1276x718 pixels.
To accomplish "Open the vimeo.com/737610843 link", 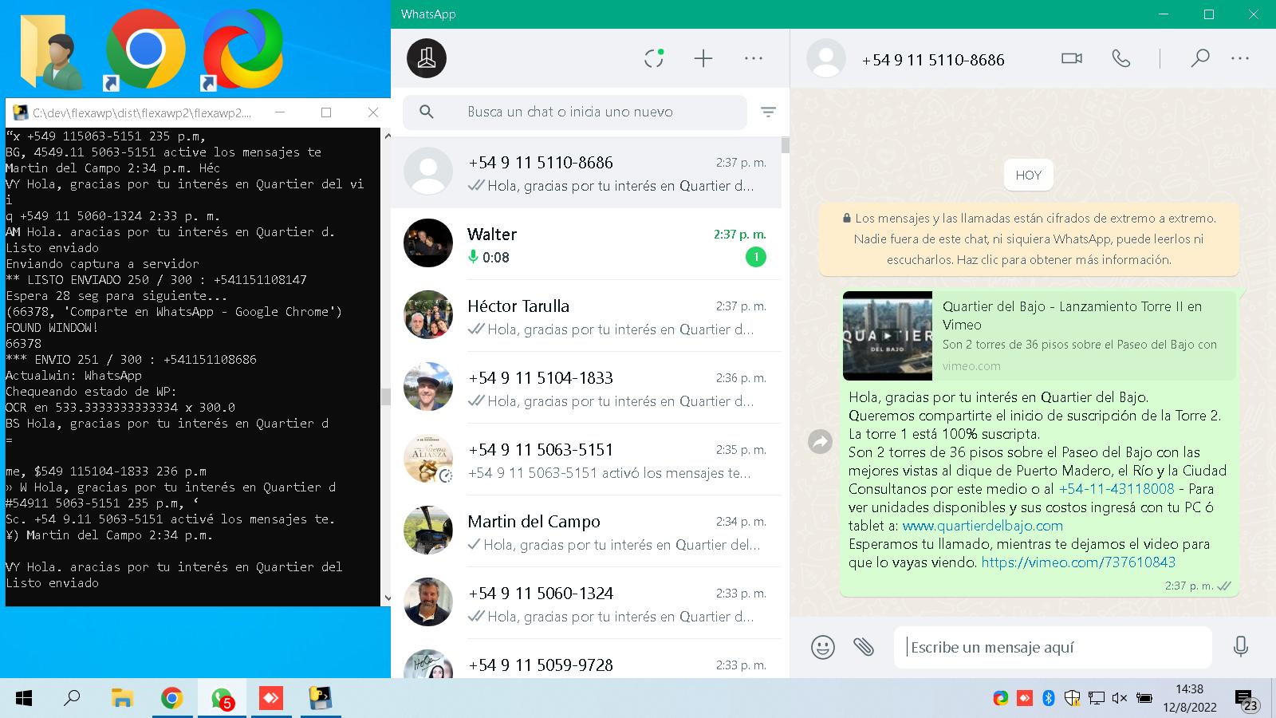I will click(x=1078, y=562).
